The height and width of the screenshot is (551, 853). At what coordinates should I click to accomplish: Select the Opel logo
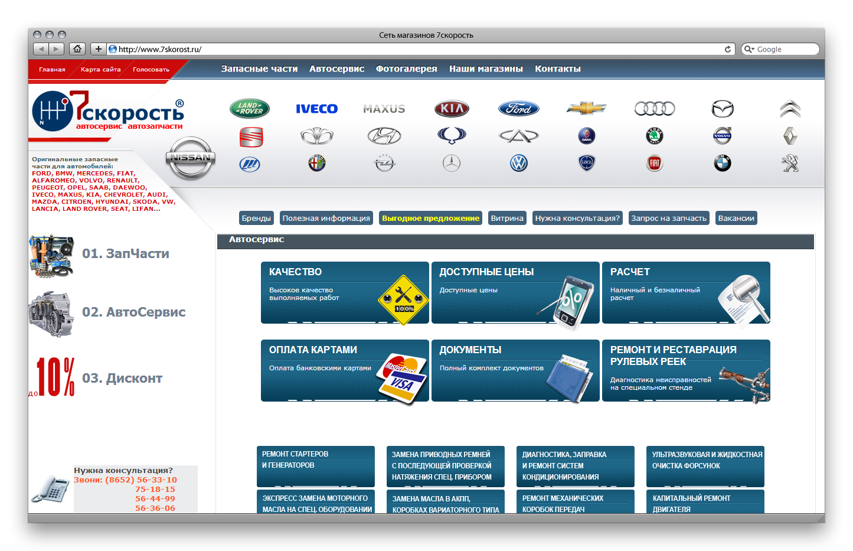[x=384, y=163]
